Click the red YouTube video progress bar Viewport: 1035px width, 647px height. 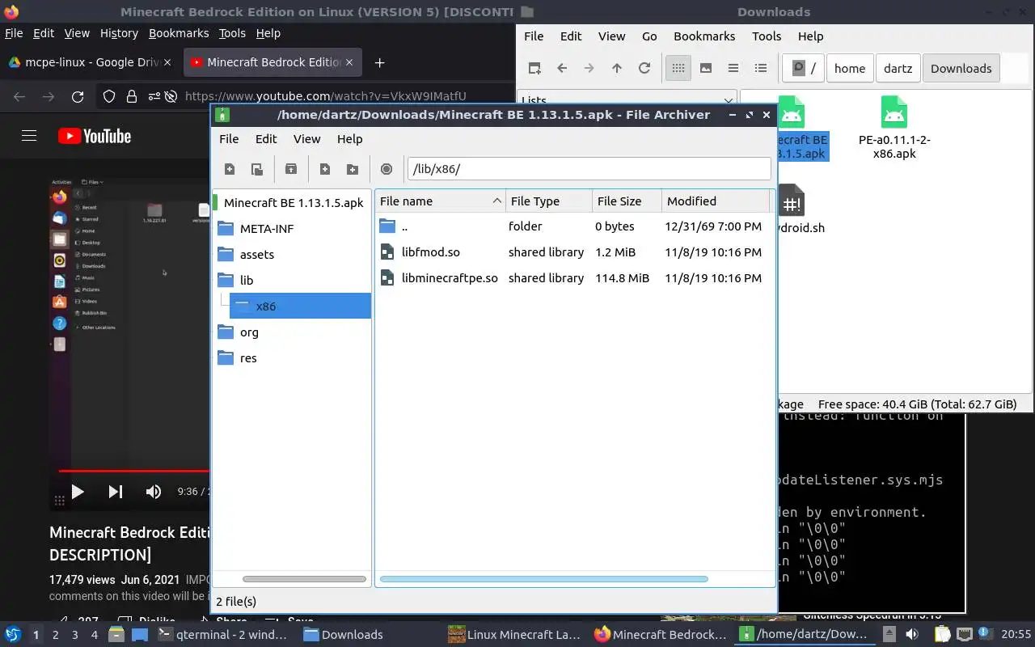coord(134,470)
